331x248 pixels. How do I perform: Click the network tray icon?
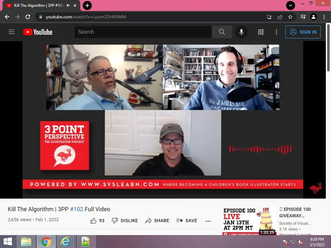pos(293,242)
